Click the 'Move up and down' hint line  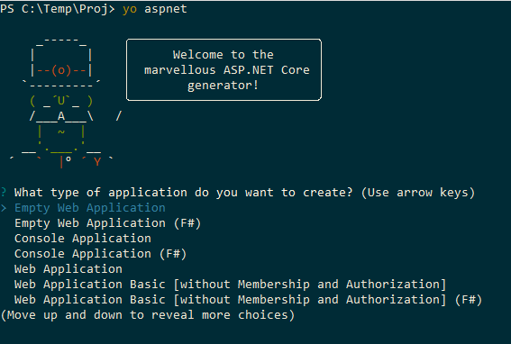[148, 315]
